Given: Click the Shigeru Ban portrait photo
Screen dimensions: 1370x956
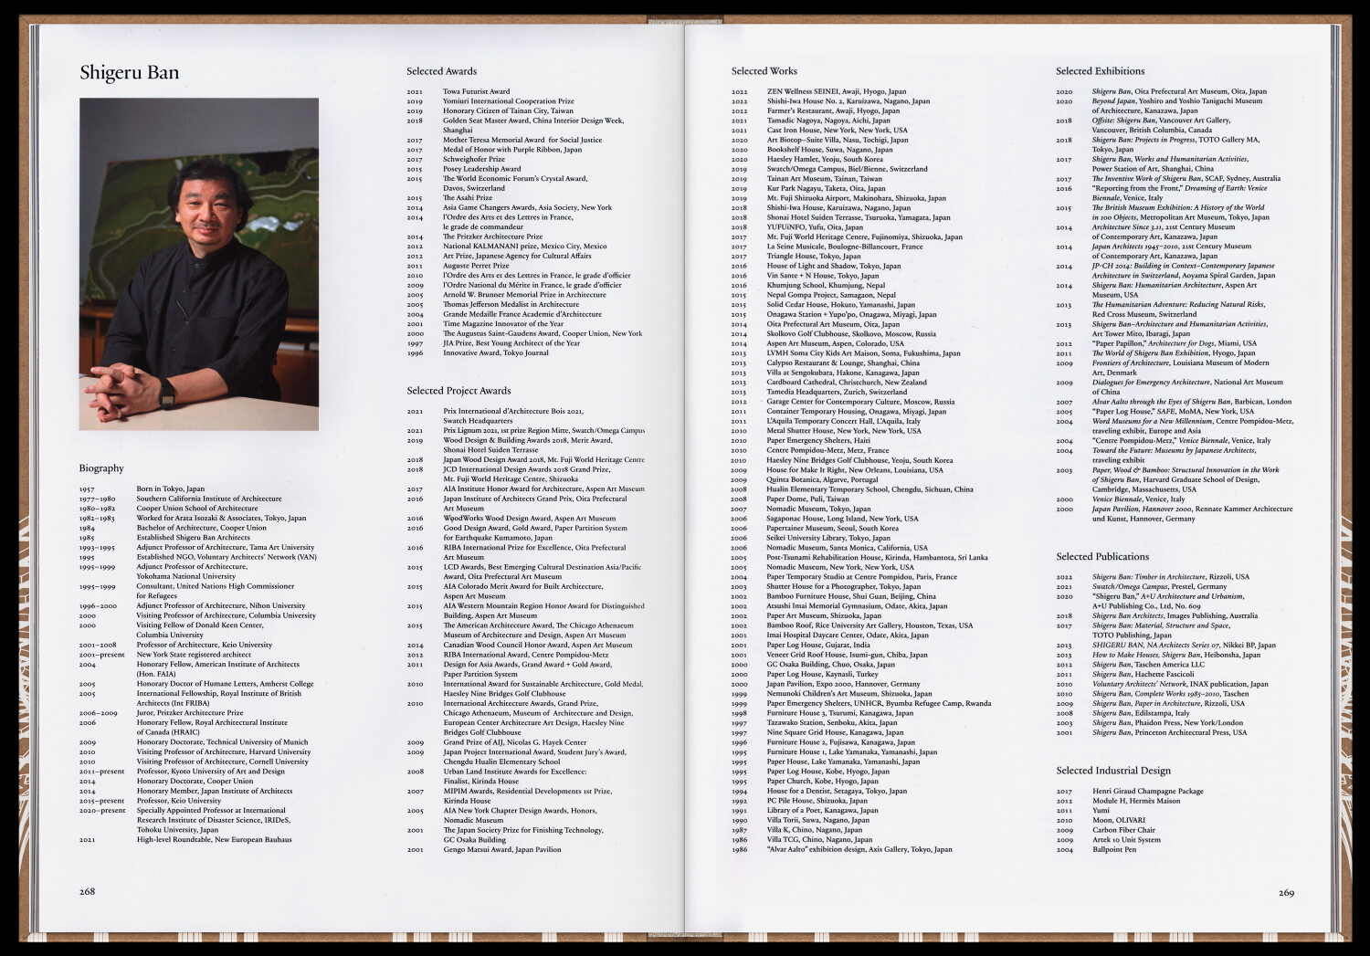Looking at the screenshot, I should point(199,264).
